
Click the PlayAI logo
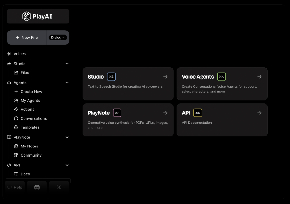click(38, 16)
